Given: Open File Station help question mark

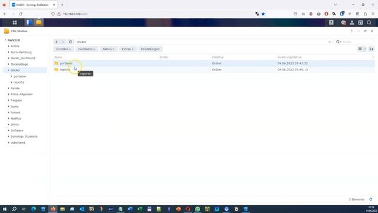Looking at the screenshot, I should pos(351,31).
